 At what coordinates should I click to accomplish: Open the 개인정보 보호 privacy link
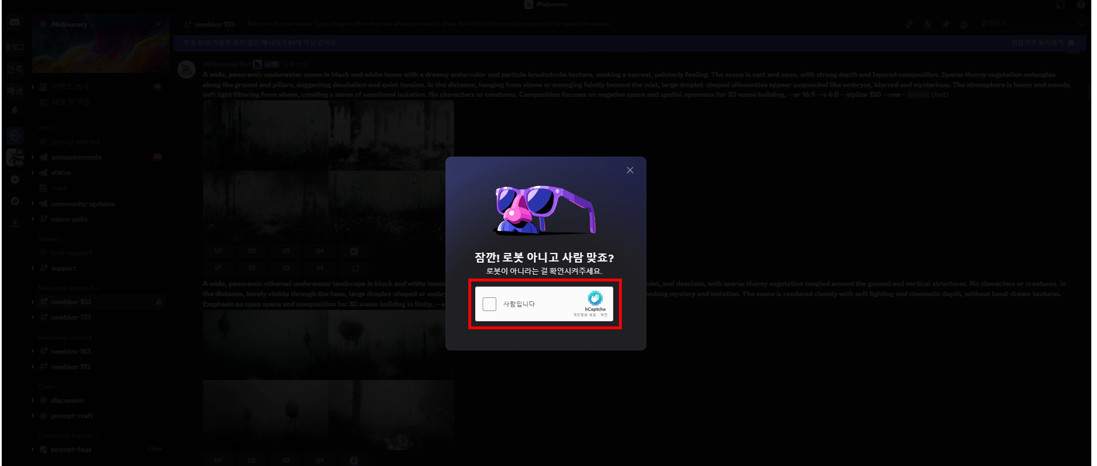tap(584, 315)
